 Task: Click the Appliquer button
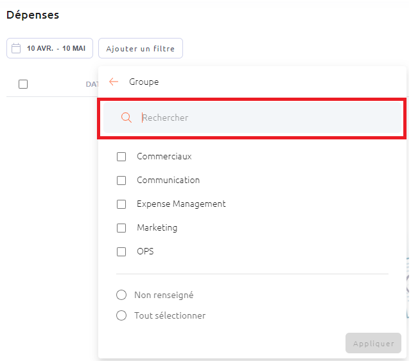(x=373, y=343)
